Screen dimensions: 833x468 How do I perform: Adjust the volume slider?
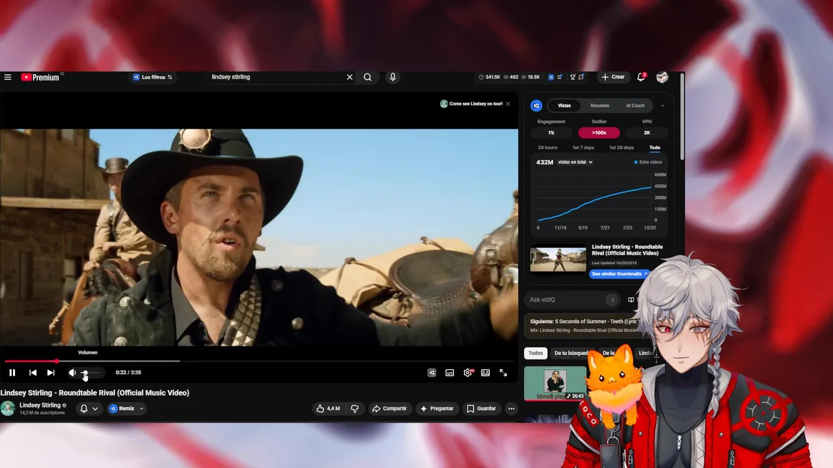[x=92, y=372]
